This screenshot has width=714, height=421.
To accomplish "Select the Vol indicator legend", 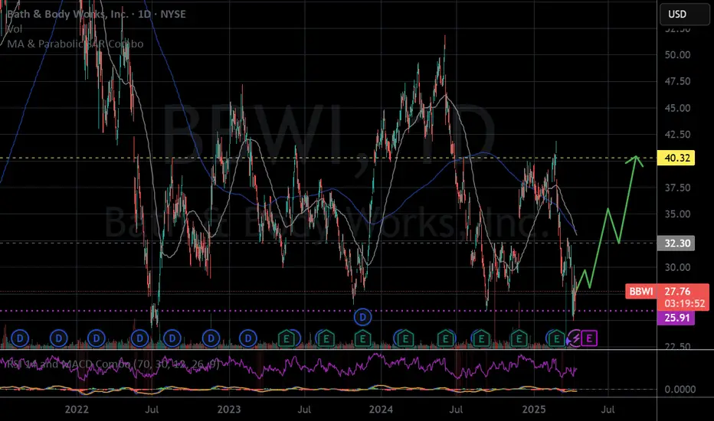I will (x=14, y=29).
